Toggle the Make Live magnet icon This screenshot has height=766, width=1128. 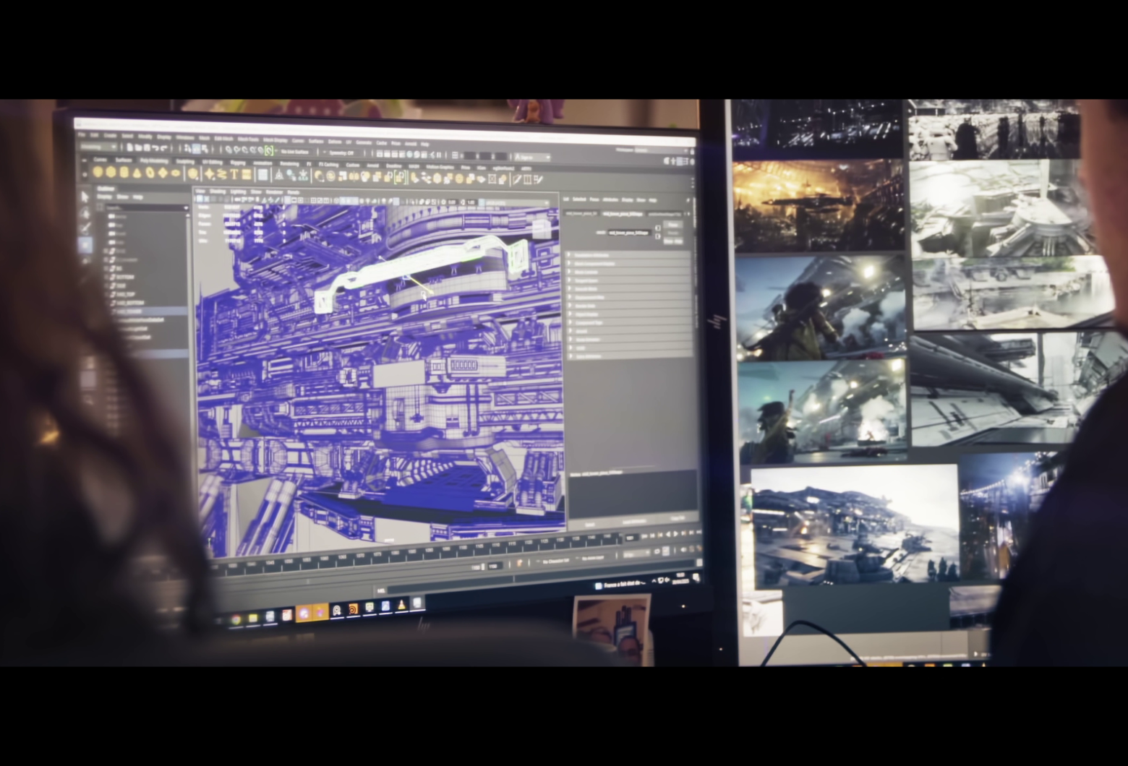click(x=269, y=151)
